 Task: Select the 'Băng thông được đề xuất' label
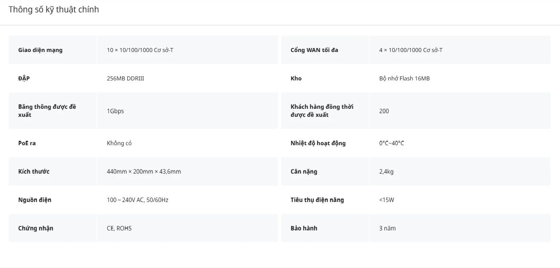(47, 111)
